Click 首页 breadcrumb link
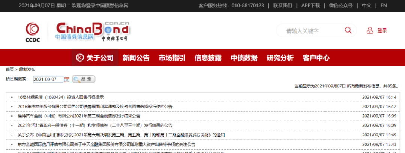The height and width of the screenshot is (153, 405). (10, 69)
